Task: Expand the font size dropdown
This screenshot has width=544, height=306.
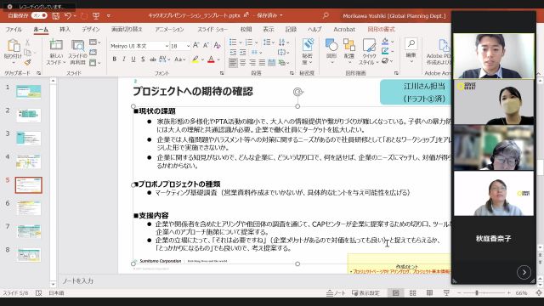Action: pos(188,46)
